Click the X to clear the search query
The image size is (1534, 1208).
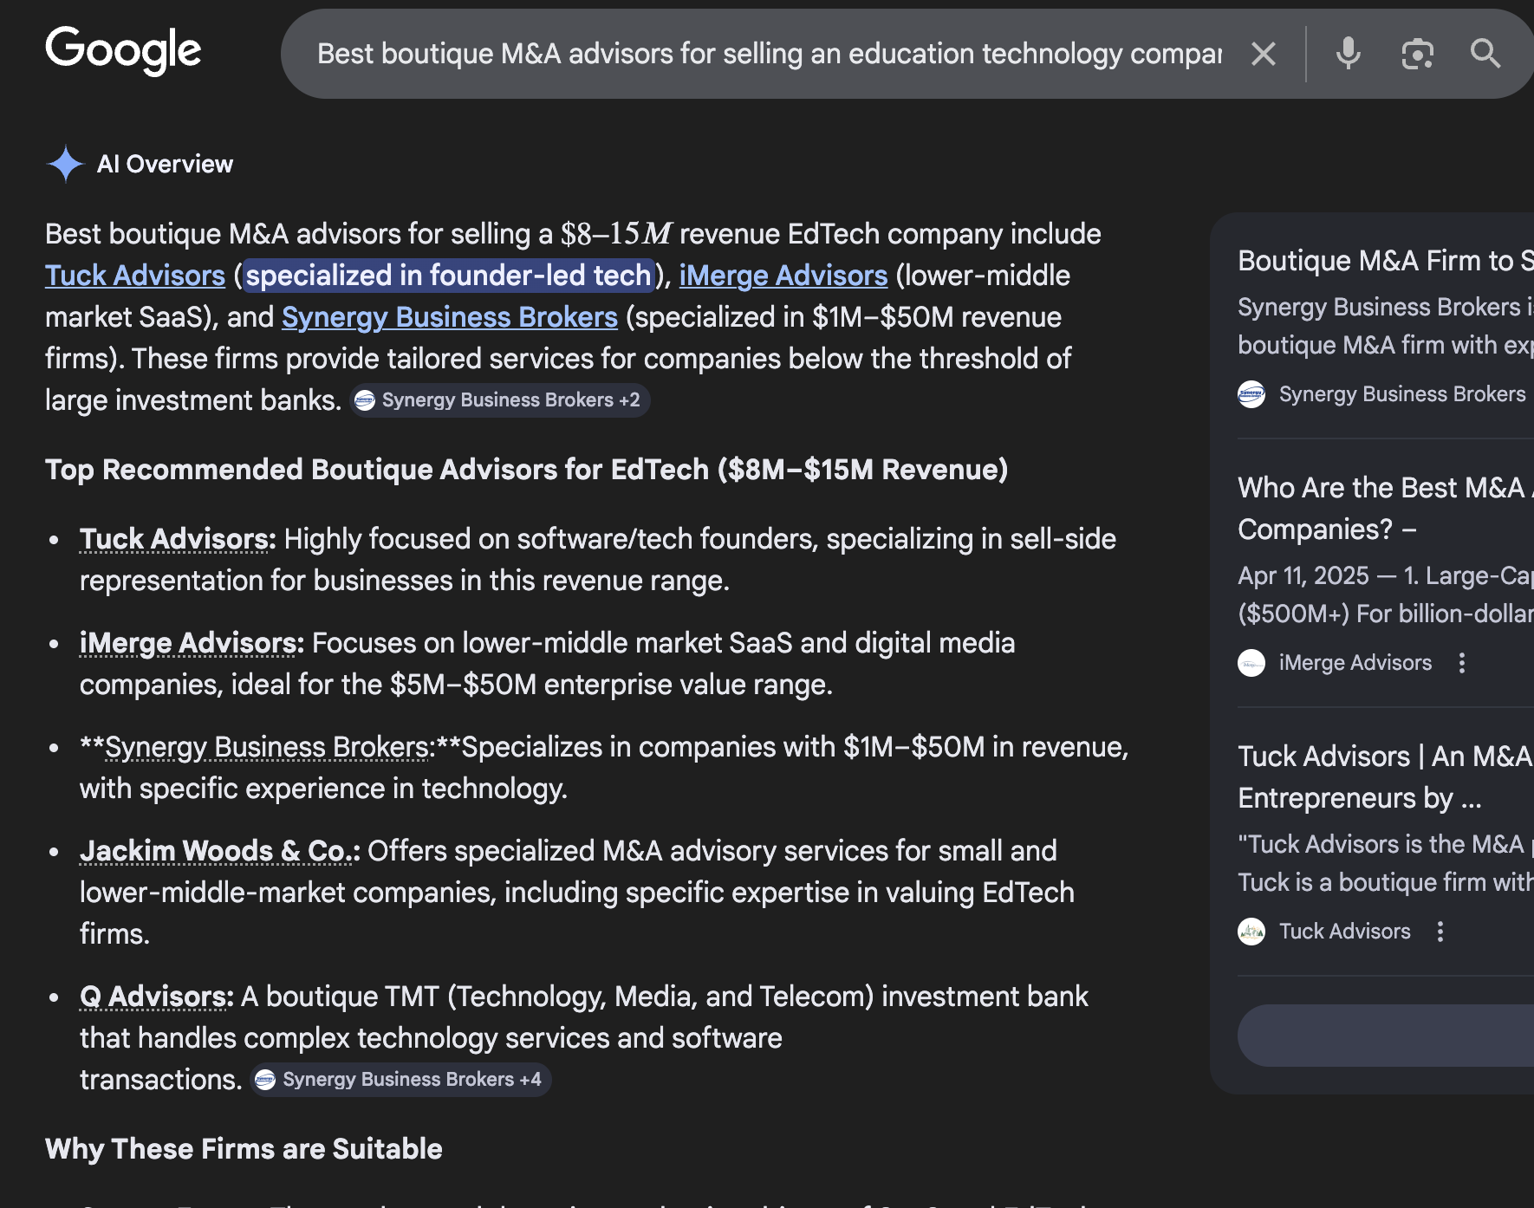[x=1263, y=54]
